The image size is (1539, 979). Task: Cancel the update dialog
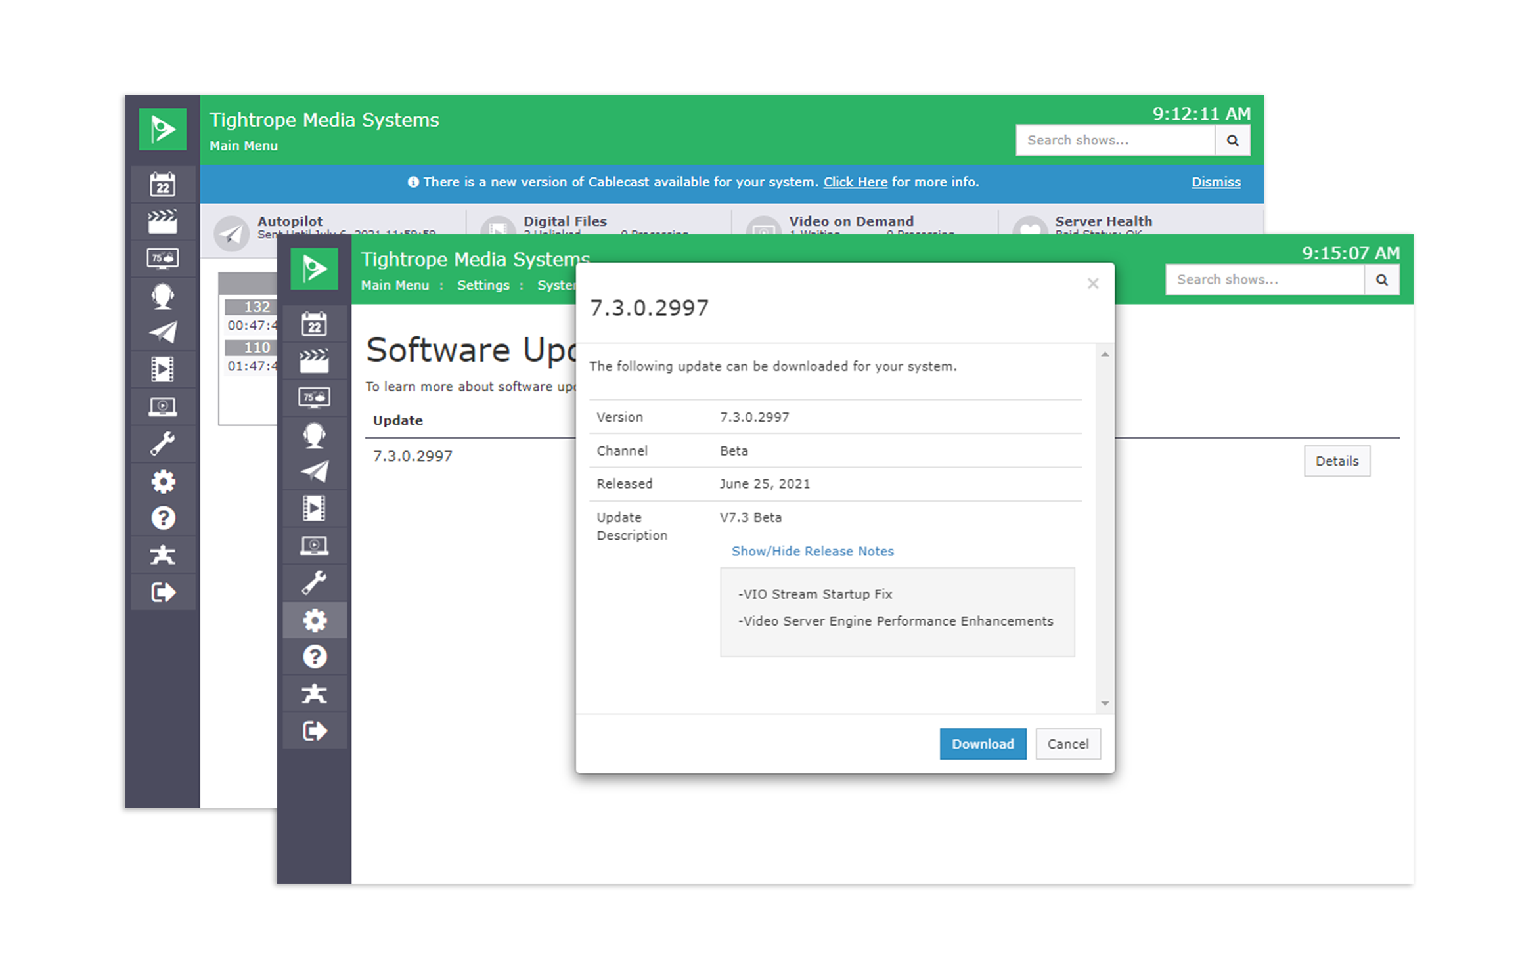tap(1068, 744)
